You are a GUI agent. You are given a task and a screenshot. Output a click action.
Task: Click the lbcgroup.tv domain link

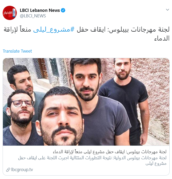click(x=22, y=170)
